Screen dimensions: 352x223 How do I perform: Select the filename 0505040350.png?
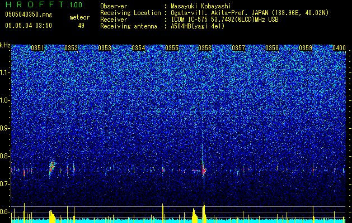pos(29,14)
